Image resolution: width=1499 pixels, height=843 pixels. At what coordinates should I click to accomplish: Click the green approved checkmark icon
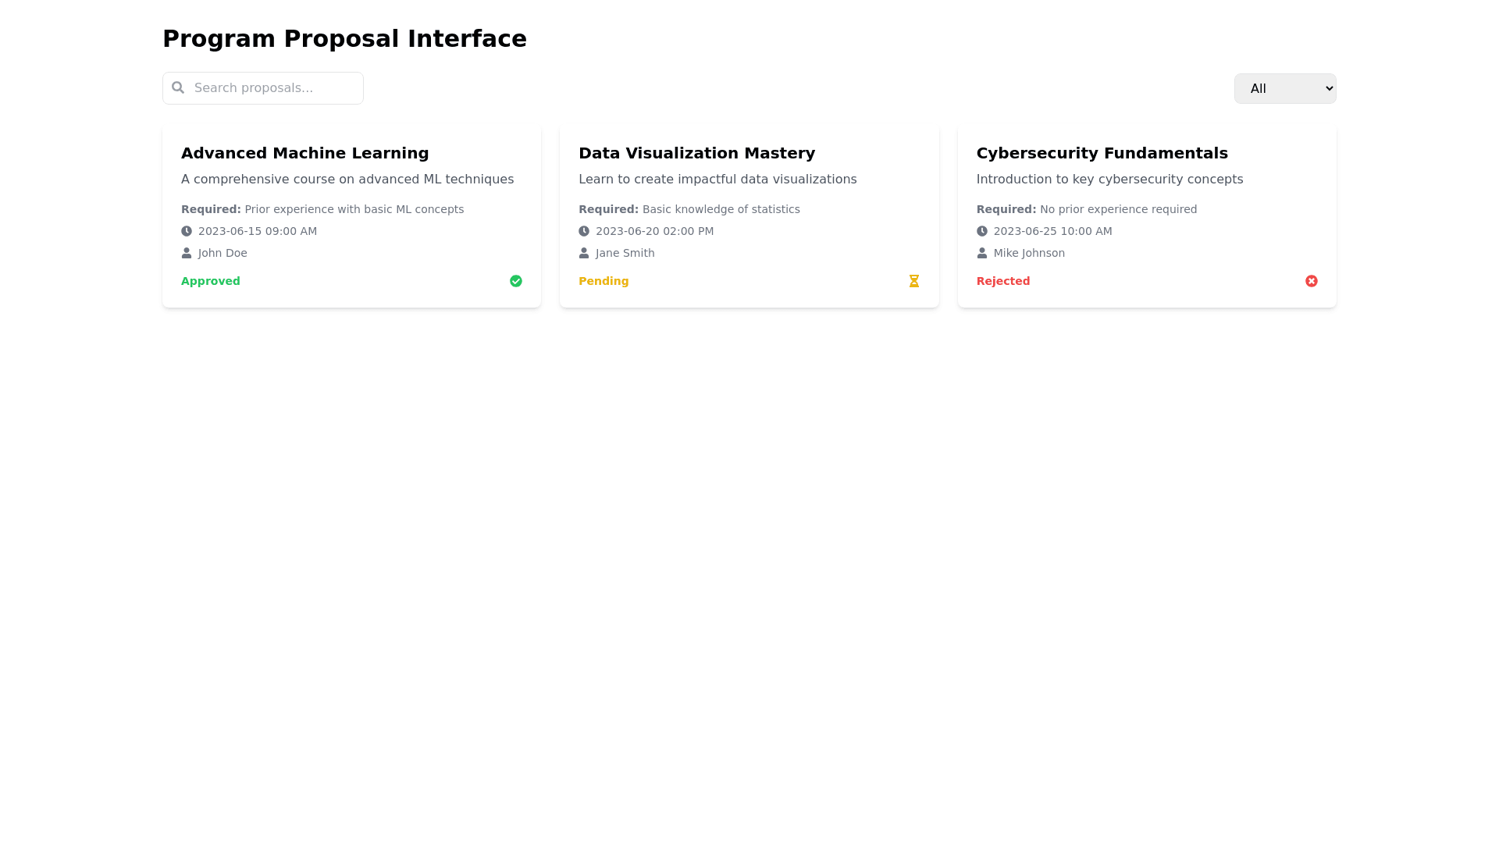click(x=516, y=281)
